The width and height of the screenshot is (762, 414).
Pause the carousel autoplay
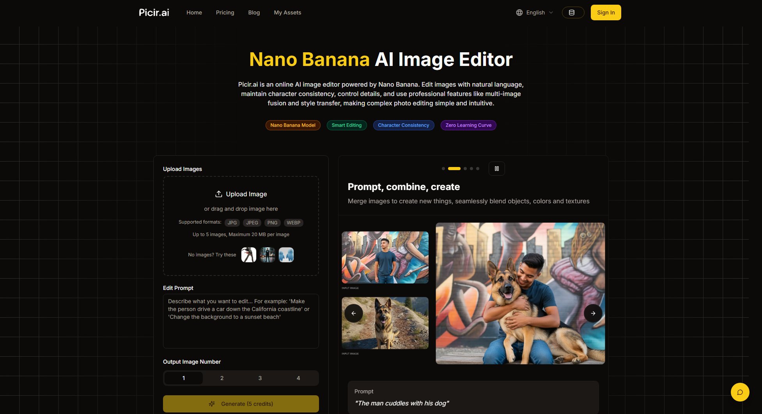(x=497, y=169)
